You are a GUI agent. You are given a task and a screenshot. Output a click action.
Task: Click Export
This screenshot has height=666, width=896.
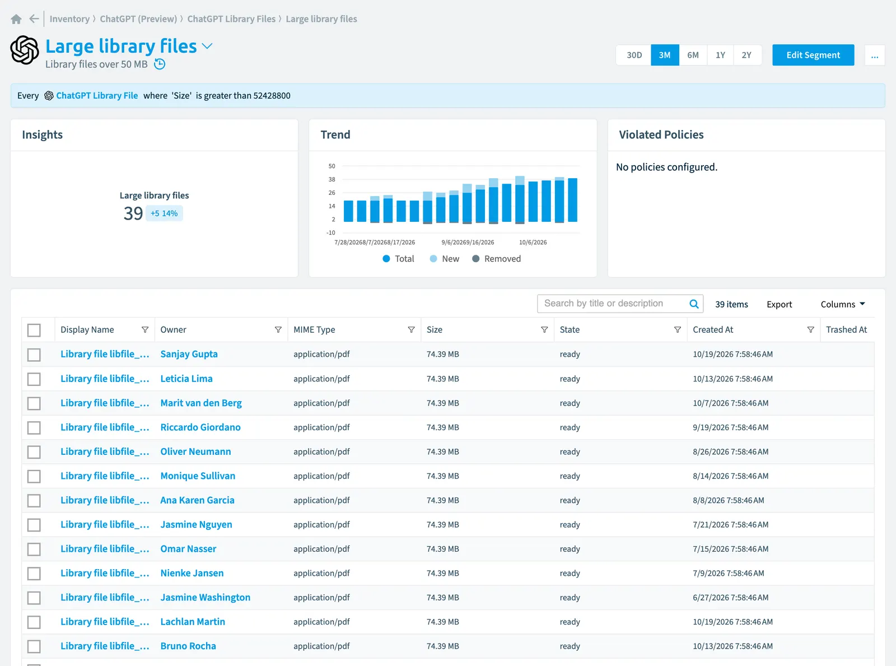point(779,304)
